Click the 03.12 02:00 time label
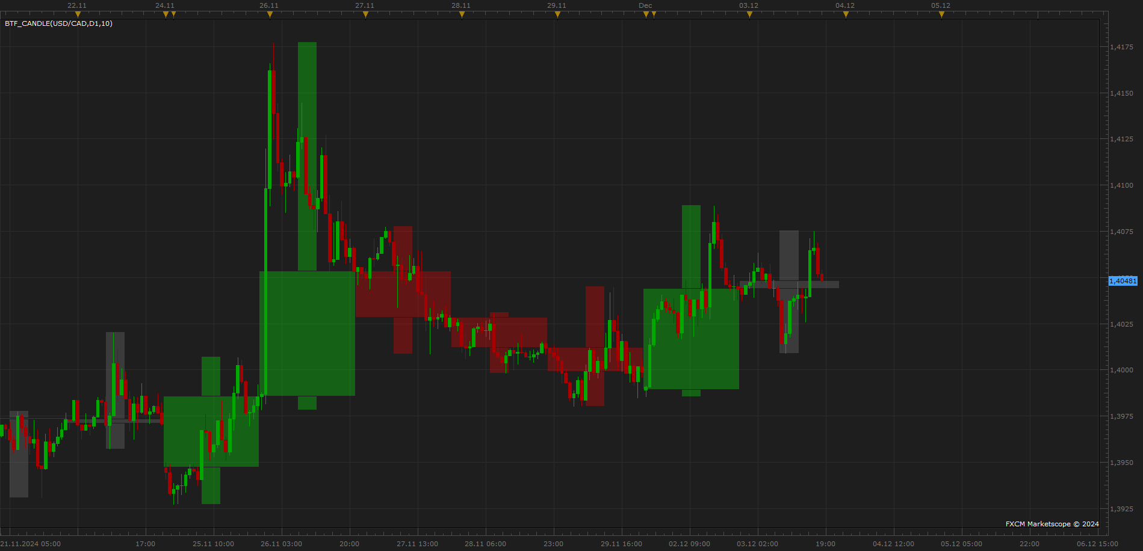Viewport: 1143px width, 551px height. [x=757, y=544]
